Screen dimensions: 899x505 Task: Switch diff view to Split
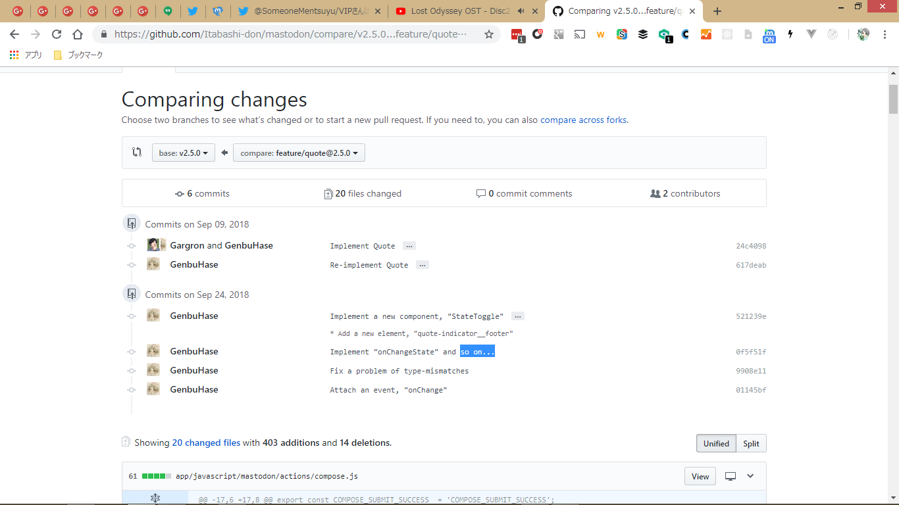click(751, 443)
